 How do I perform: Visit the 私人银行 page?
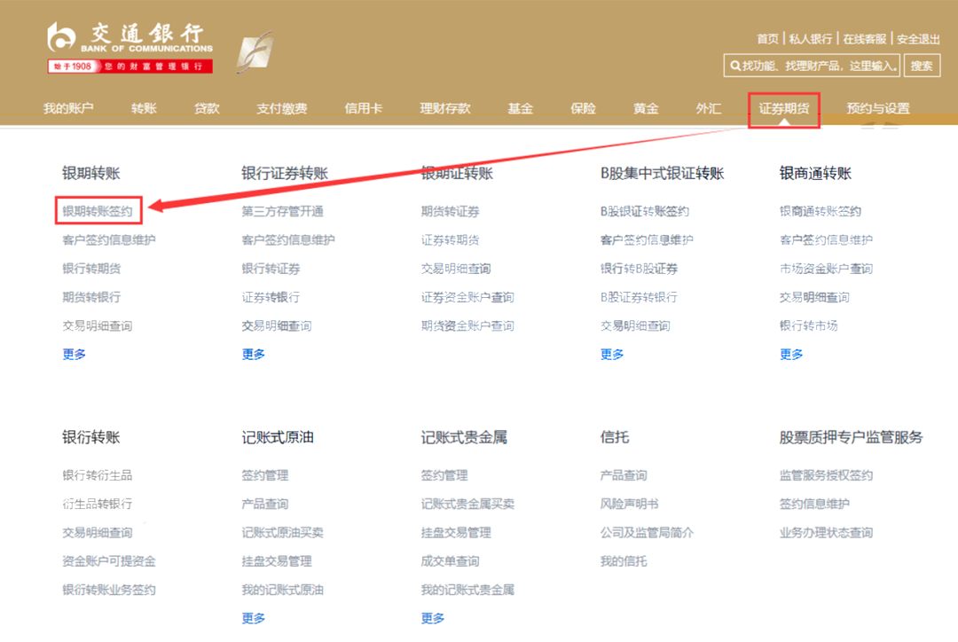812,39
